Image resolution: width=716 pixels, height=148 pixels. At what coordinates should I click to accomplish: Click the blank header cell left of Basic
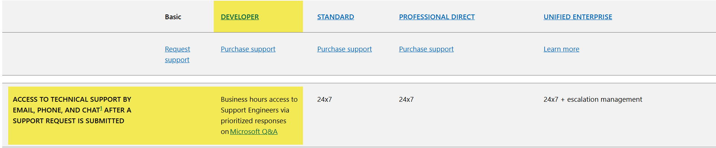(x=80, y=17)
